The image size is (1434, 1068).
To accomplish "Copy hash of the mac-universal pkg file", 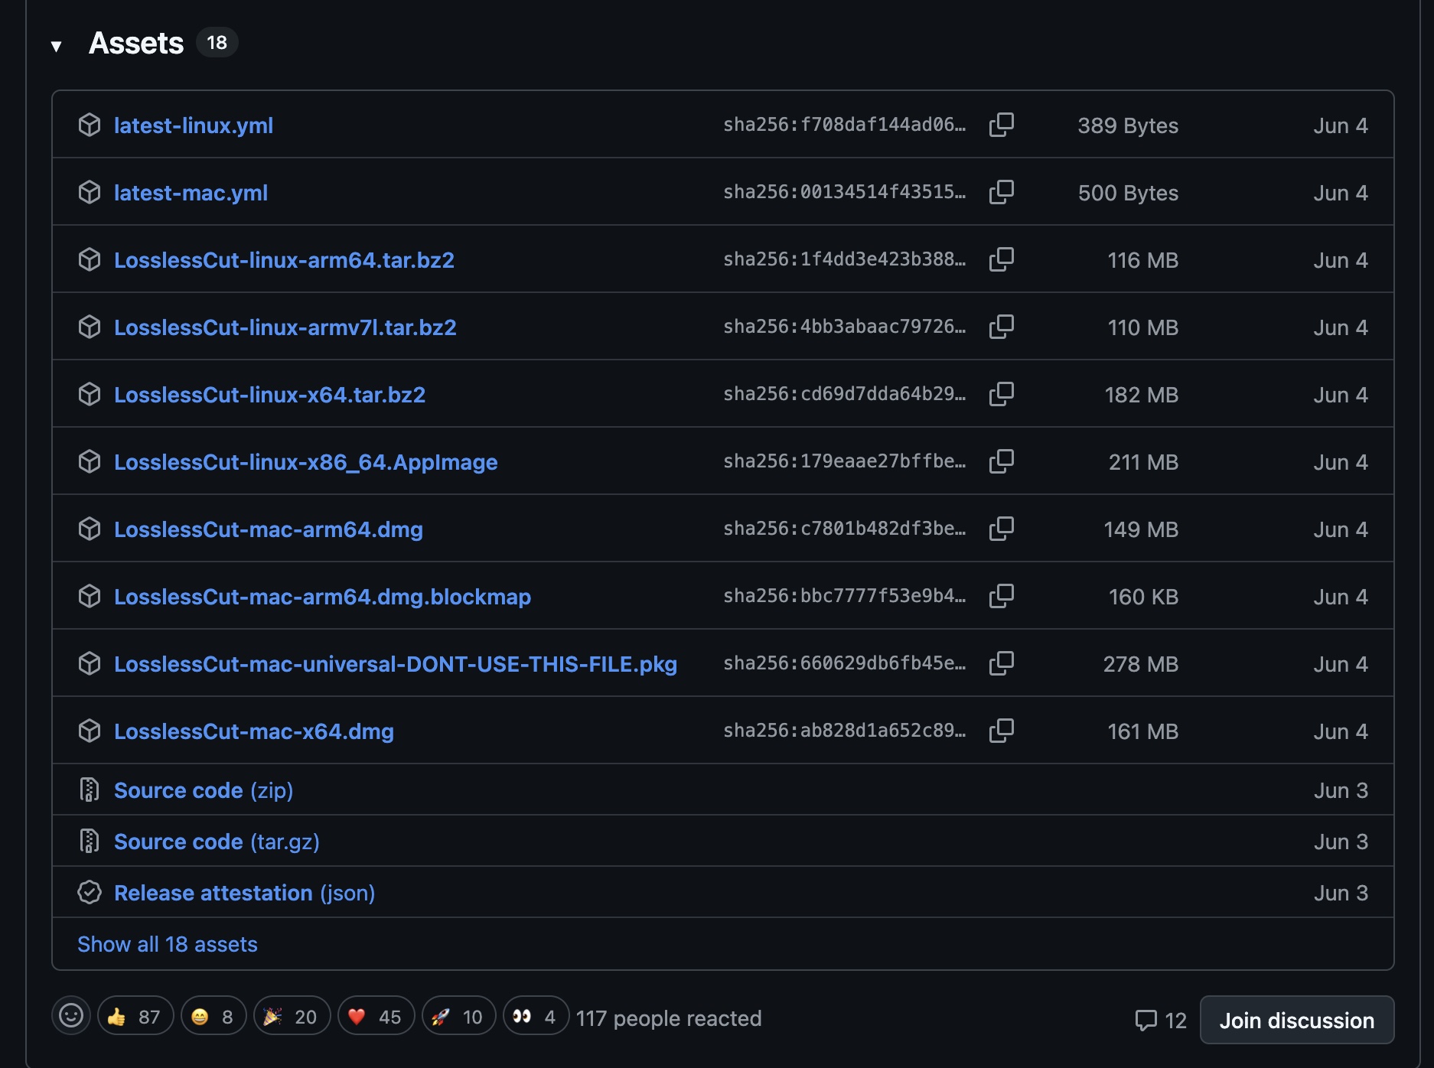I will [1001, 663].
